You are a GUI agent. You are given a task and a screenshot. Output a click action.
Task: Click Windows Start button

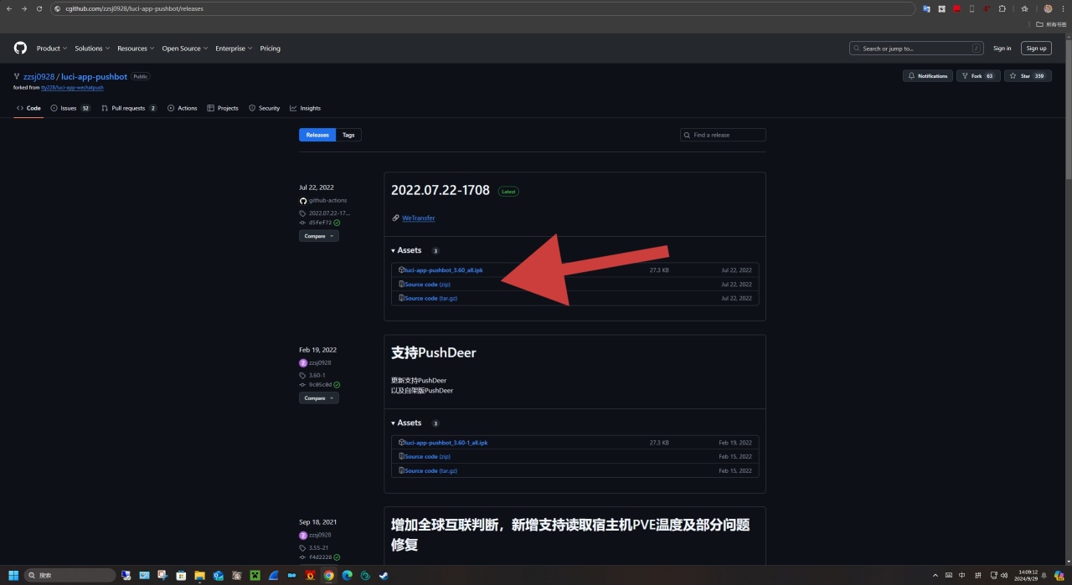13,575
